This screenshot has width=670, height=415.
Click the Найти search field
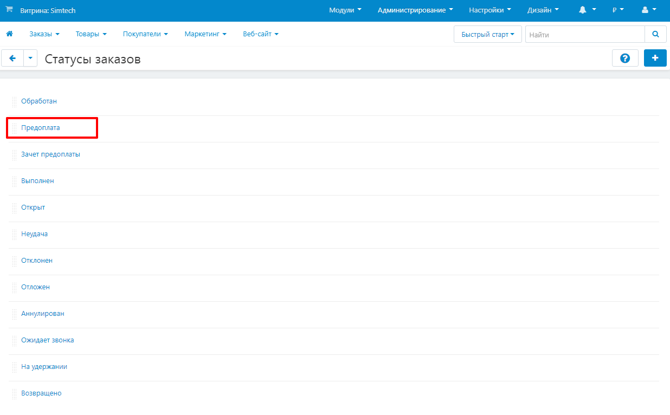coord(585,34)
